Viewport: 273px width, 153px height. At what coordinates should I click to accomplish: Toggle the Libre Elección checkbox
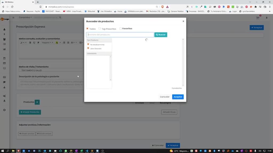[x=88, y=48]
